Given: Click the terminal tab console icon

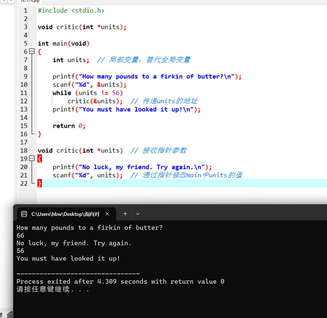Looking at the screenshot, I should pos(24,214).
